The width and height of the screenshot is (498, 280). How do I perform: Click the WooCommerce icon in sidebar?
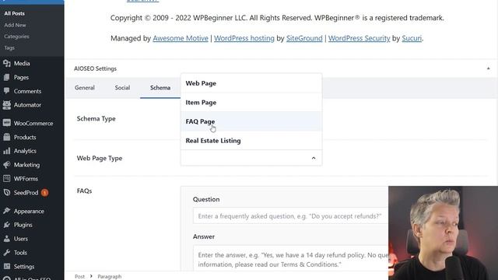pos(7,123)
